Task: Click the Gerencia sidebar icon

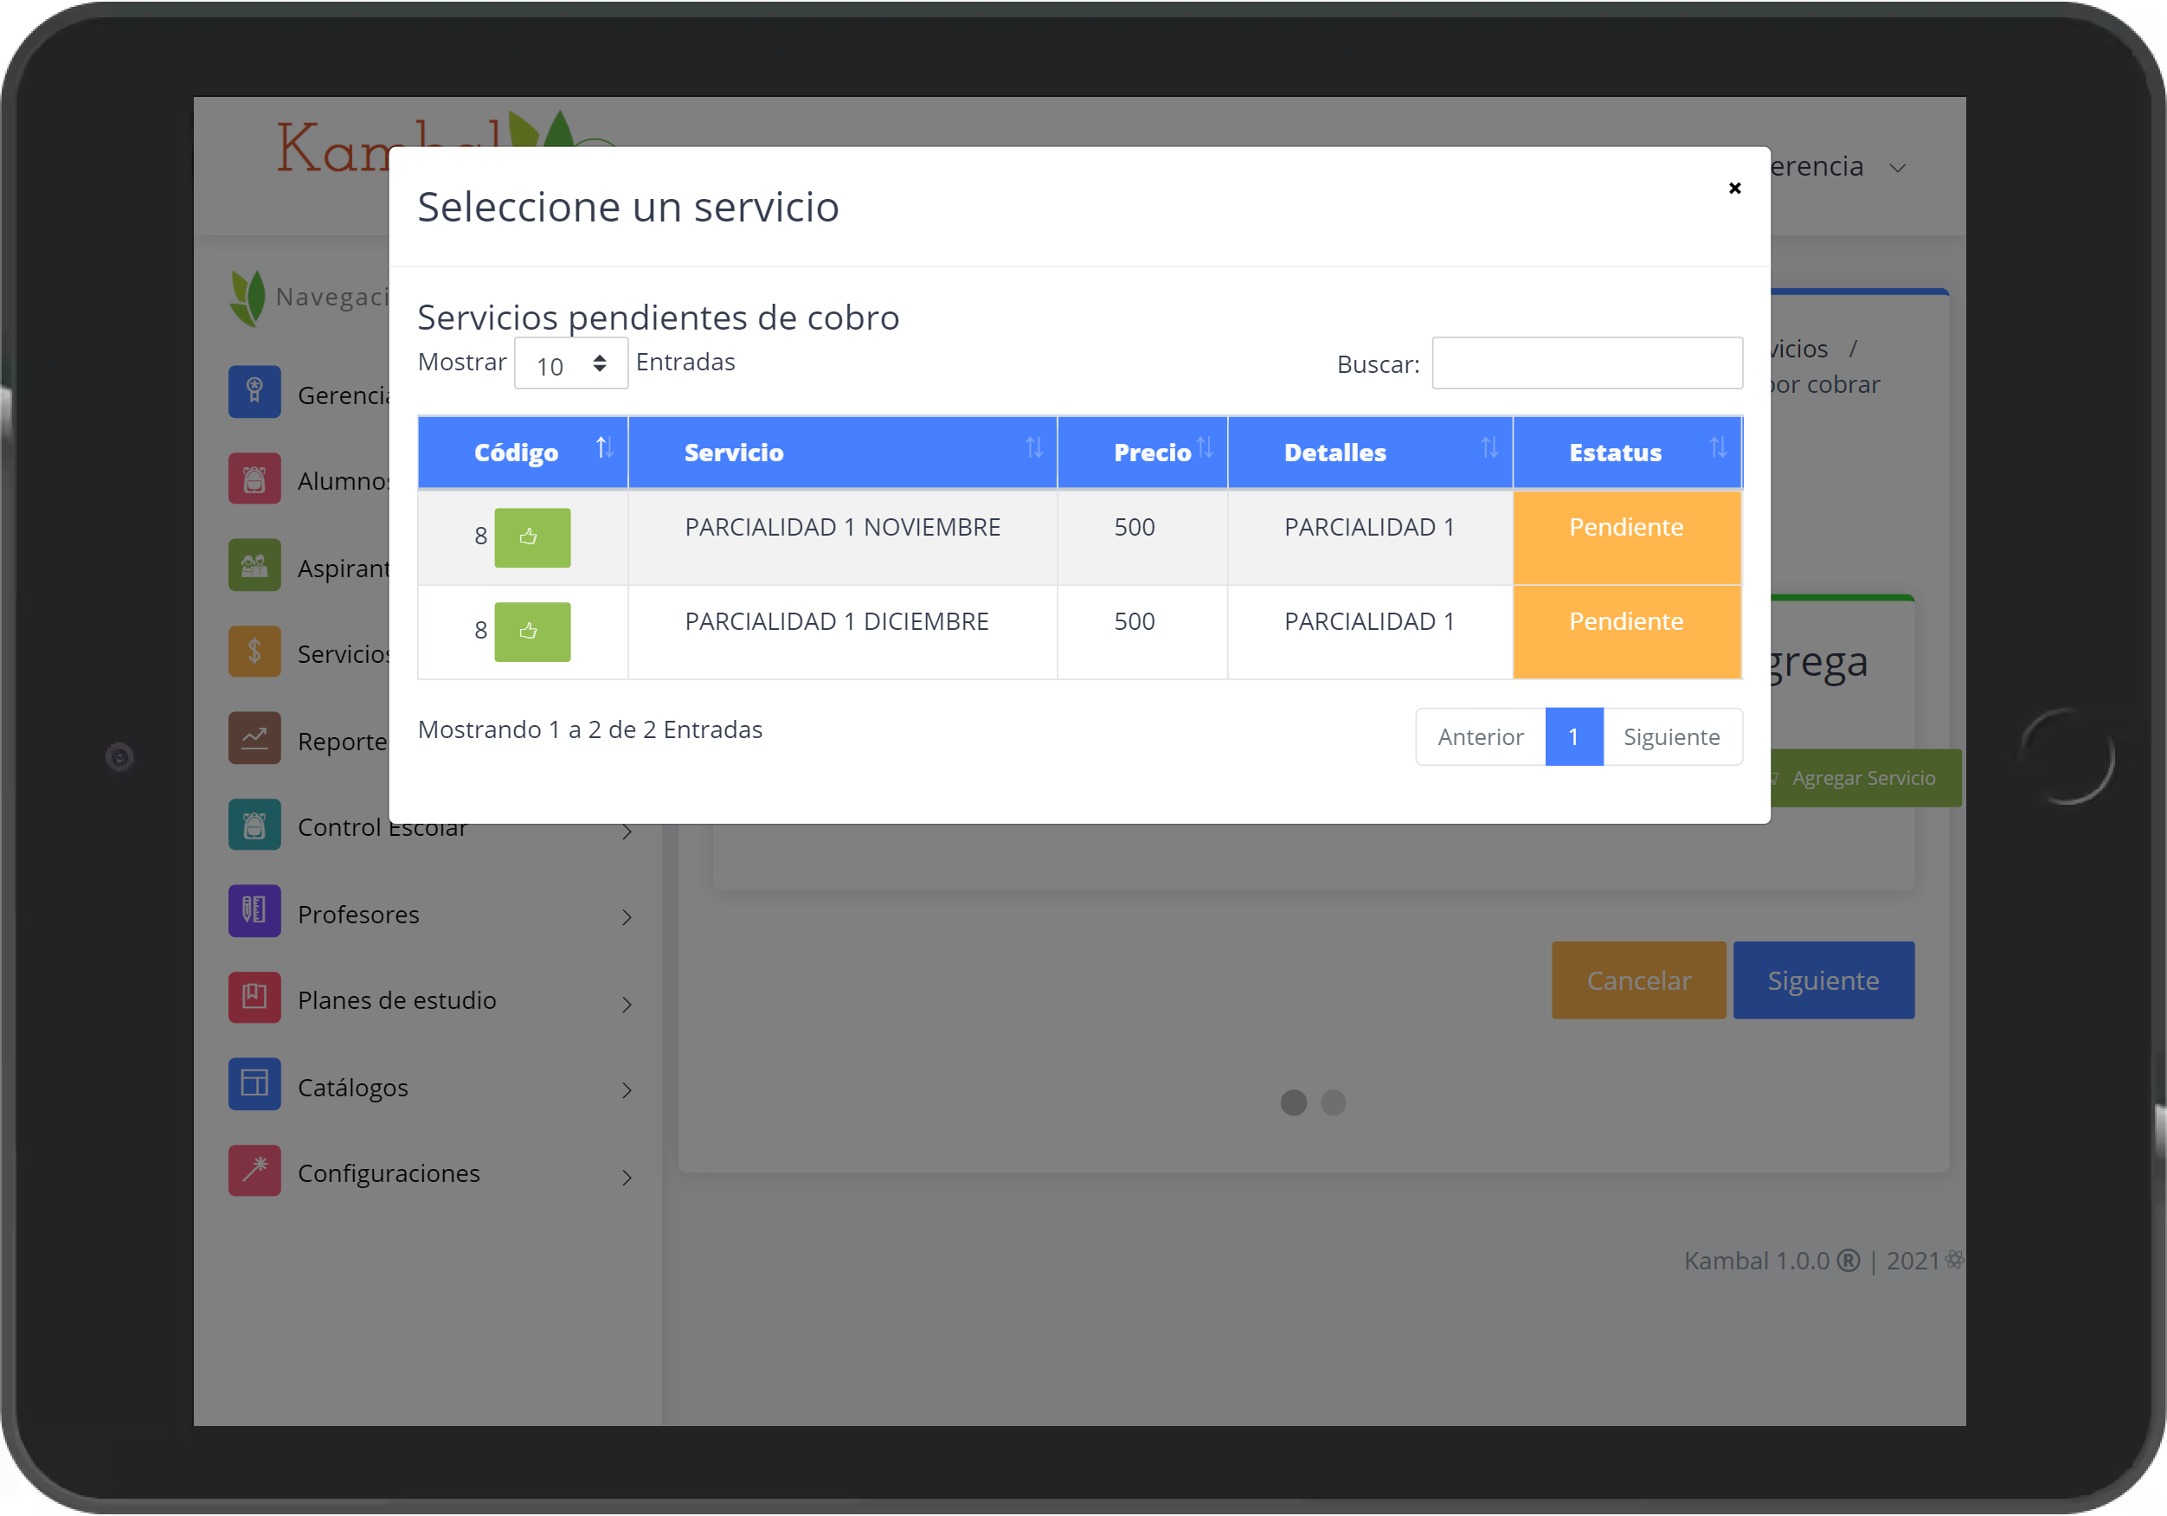Action: coord(254,392)
